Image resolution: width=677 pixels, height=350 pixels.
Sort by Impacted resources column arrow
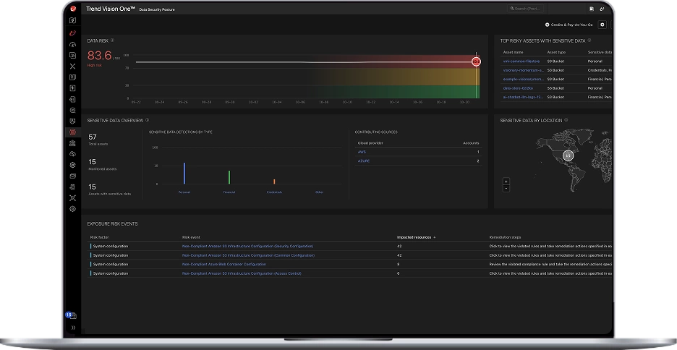click(435, 236)
